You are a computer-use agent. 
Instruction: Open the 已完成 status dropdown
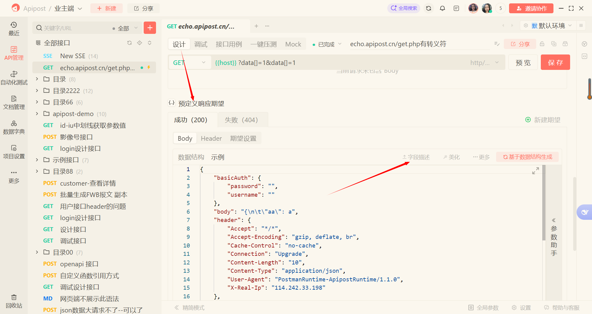point(327,44)
